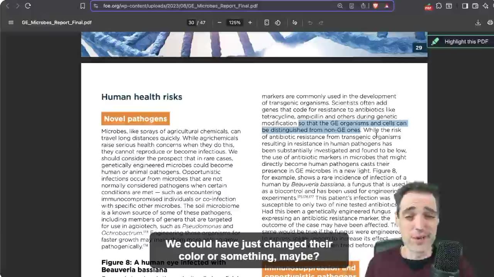Open the tab search icon
The width and height of the screenshot is (494, 277).
[449, 6]
